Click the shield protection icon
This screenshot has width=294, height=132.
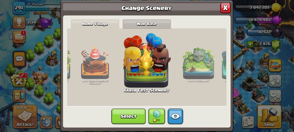(46, 122)
